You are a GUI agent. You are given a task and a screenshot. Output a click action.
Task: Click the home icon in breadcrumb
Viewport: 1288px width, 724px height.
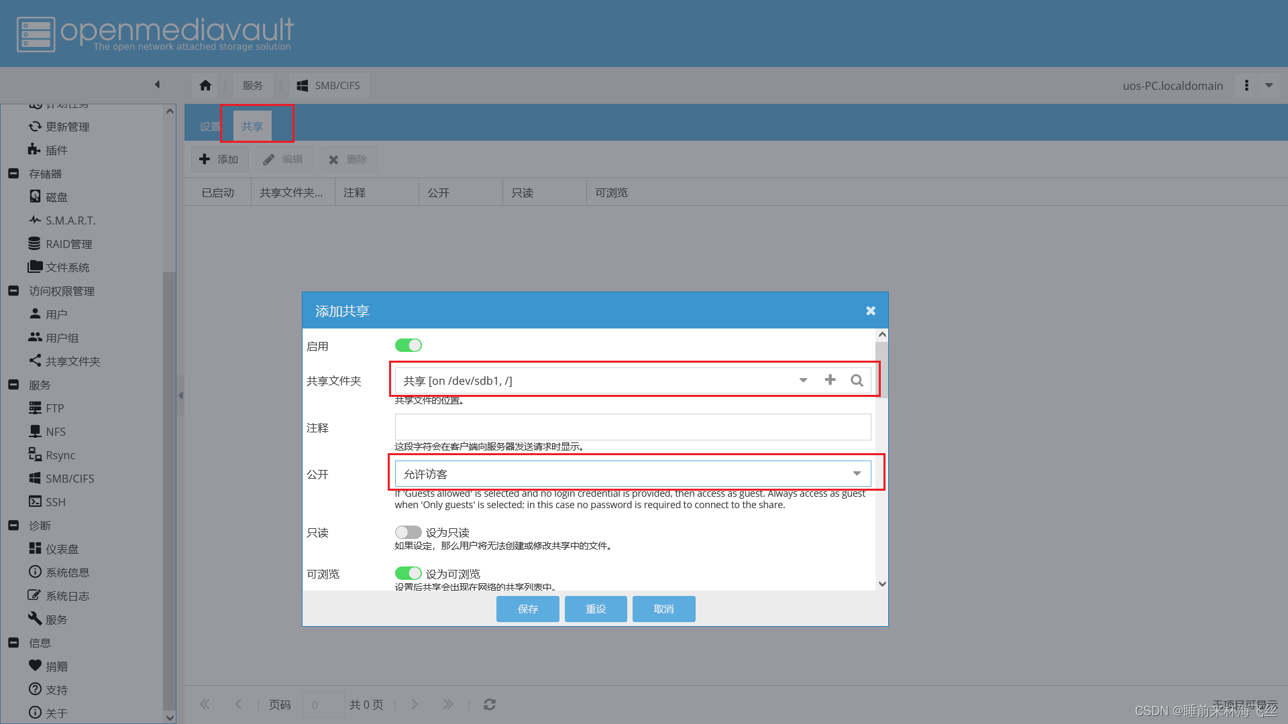tap(205, 85)
